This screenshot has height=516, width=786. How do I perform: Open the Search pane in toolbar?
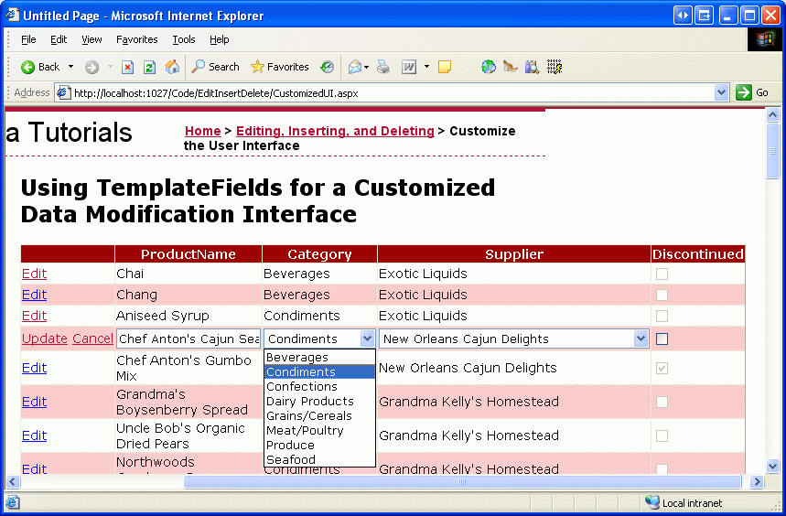tap(215, 67)
